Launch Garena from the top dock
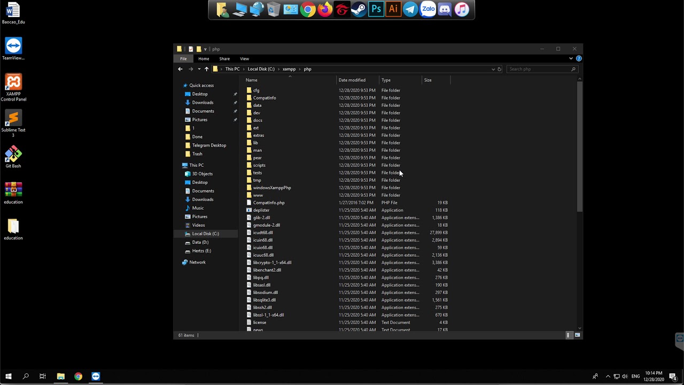 tap(342, 10)
